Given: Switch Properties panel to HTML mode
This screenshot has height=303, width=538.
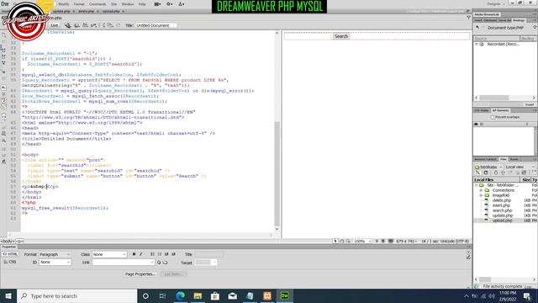Looking at the screenshot, I should [10, 254].
